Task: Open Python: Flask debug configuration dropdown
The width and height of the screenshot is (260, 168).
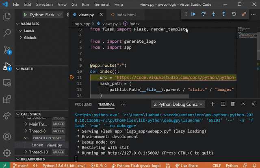Action: (x=43, y=15)
